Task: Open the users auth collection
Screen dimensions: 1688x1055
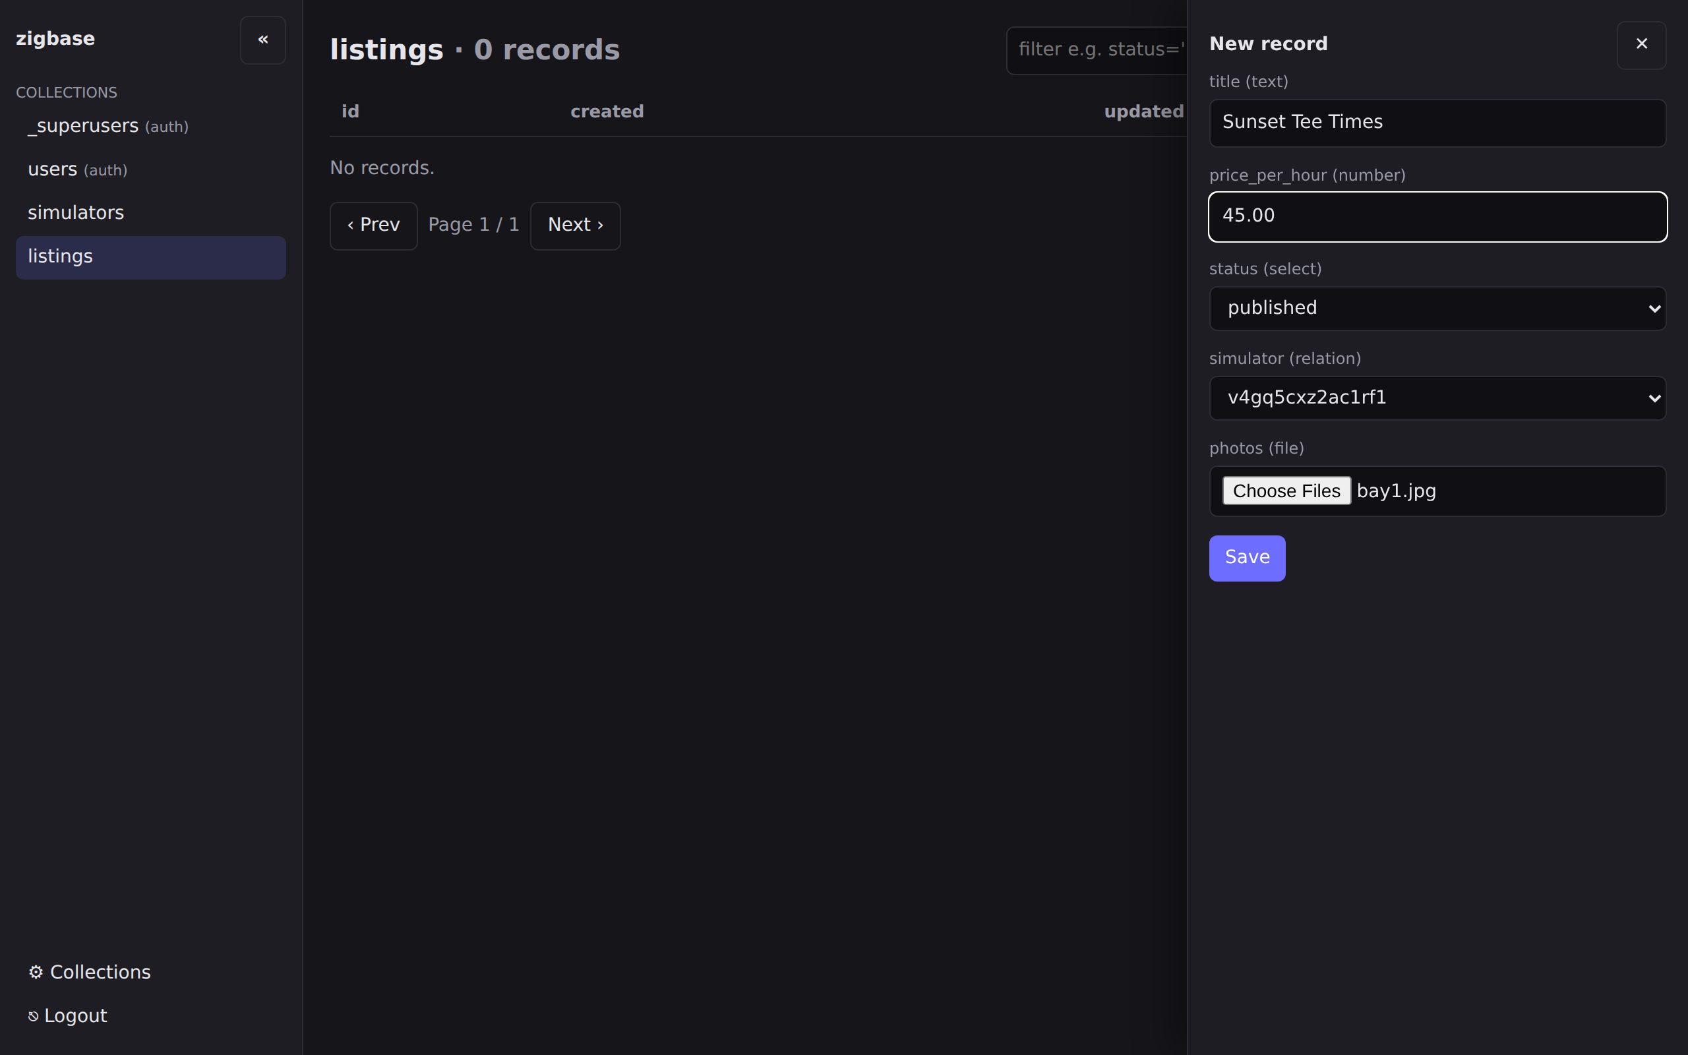Action: click(x=150, y=169)
